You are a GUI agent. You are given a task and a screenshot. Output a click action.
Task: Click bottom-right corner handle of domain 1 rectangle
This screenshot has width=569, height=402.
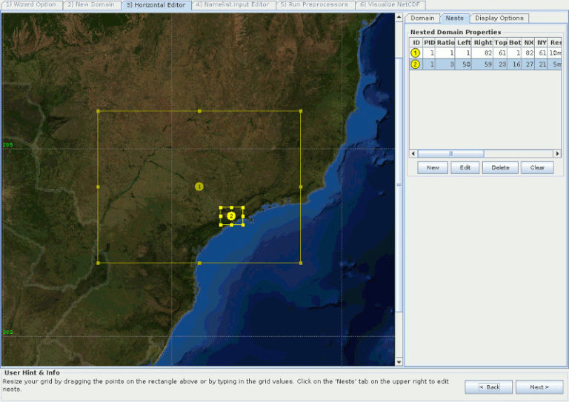click(x=300, y=263)
